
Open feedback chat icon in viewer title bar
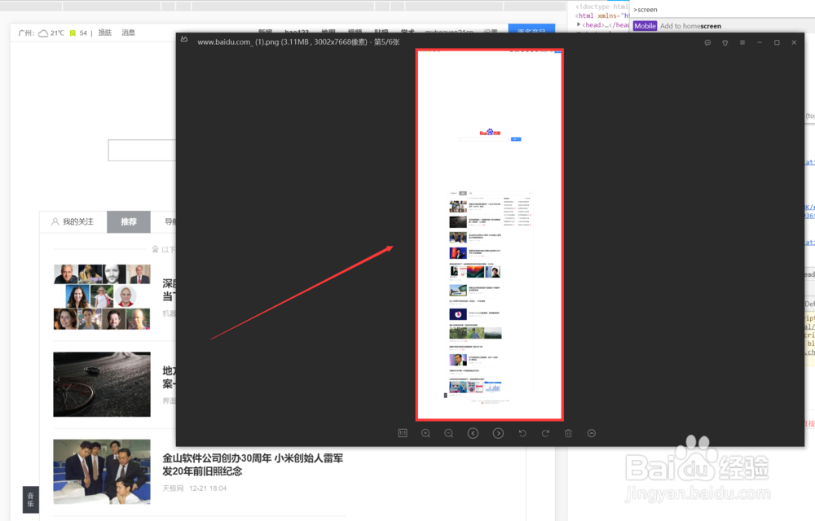coord(707,42)
